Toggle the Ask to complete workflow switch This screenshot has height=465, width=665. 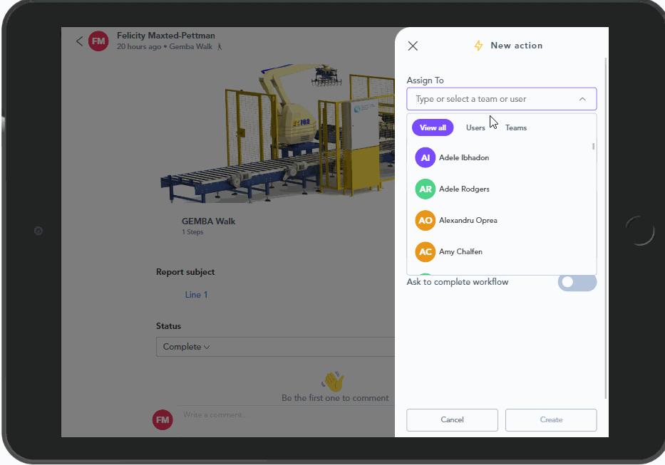(x=577, y=282)
